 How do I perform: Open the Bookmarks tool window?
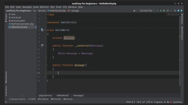click(x=6, y=77)
